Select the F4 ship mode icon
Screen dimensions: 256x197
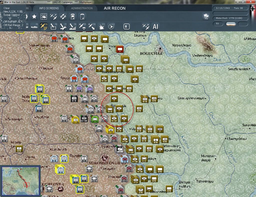click(34, 27)
